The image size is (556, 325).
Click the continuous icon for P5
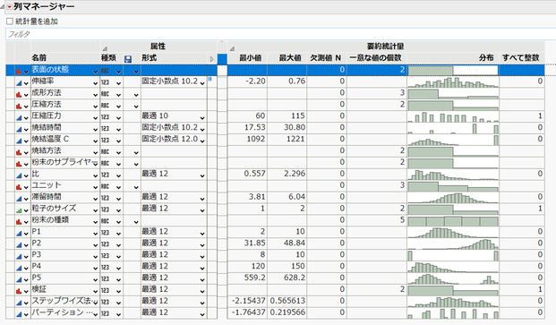(x=19, y=279)
